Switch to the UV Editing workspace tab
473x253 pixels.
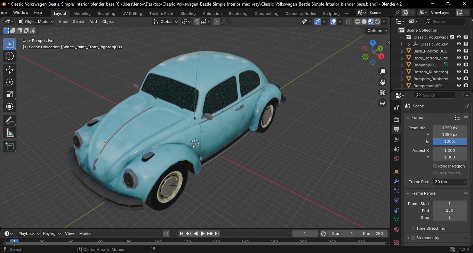tap(132, 14)
